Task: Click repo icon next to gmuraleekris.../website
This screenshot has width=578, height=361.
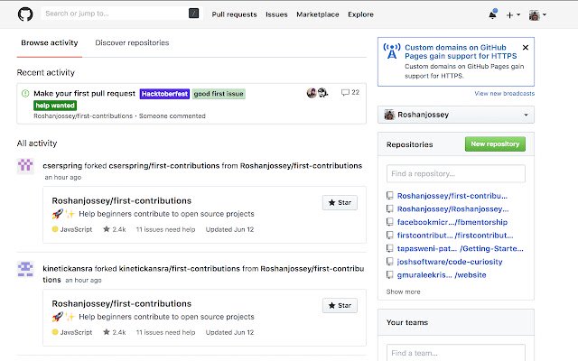Action: click(389, 274)
